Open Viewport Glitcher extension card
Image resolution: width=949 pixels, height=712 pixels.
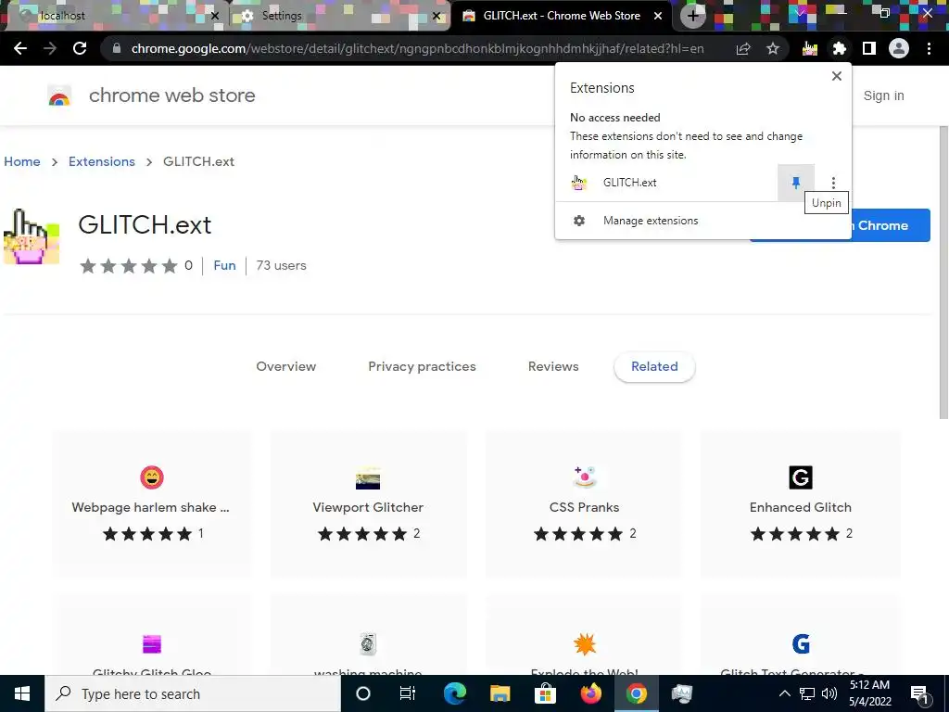368,504
